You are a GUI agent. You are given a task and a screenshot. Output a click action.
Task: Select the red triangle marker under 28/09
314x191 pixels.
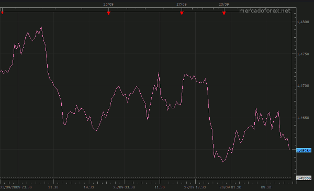224,13
